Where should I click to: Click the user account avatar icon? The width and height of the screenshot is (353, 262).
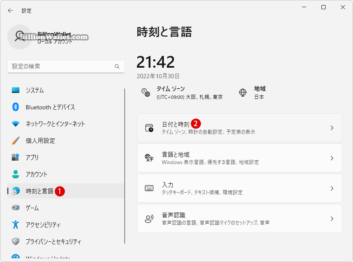(20, 37)
